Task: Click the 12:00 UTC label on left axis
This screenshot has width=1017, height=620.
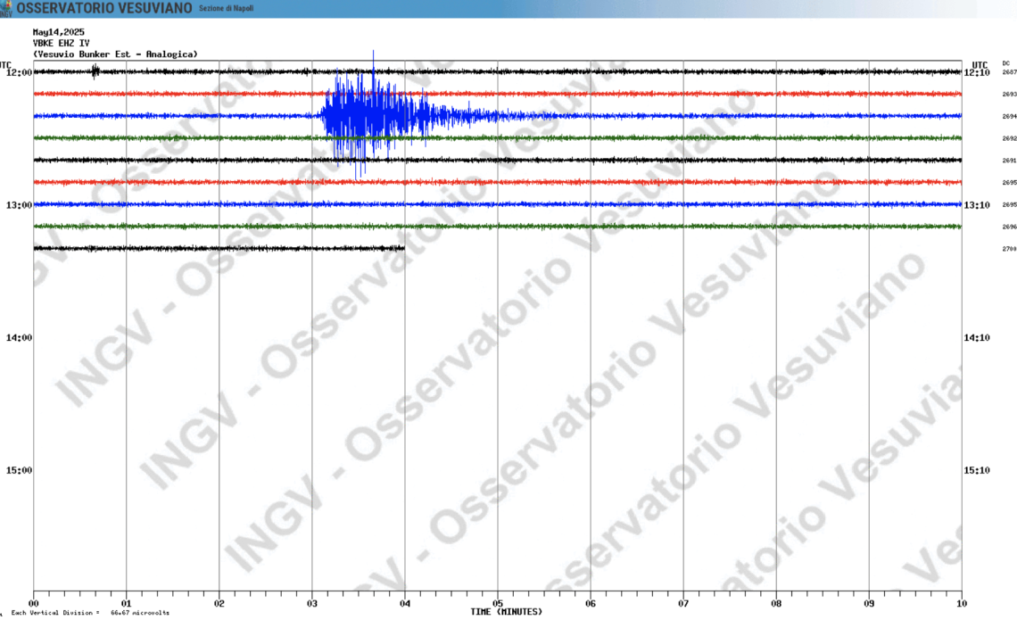Action: coord(19,73)
